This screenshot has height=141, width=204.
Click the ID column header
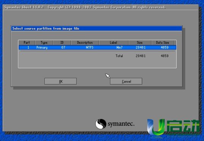[62, 43]
